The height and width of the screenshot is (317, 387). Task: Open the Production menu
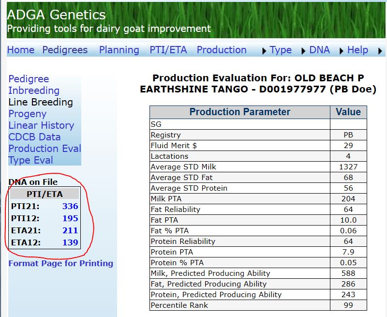[222, 50]
